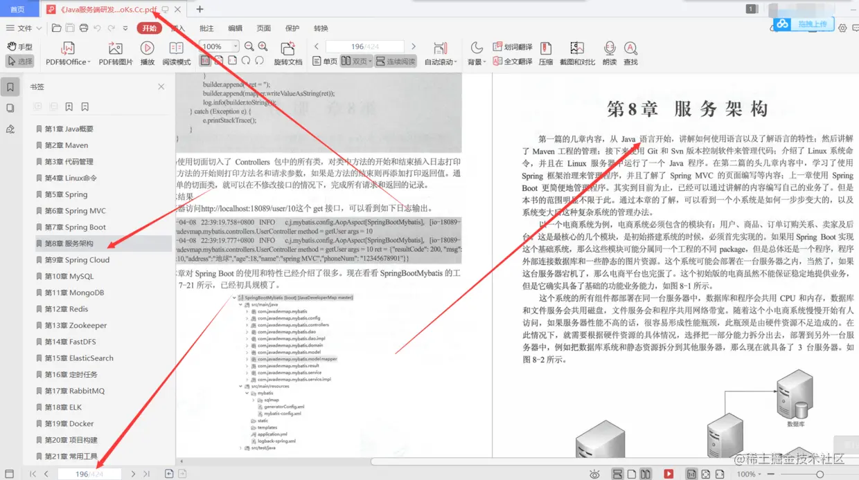Click the red play icon in status bar

point(668,474)
